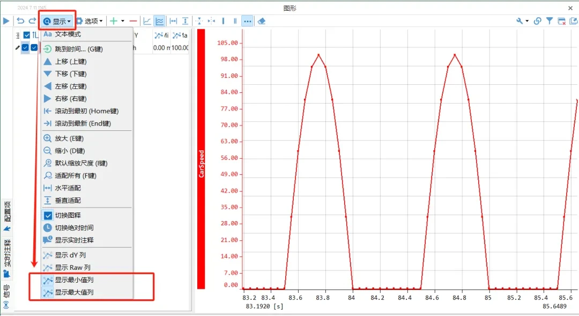
Task: Click the double vertical cursor bars icon
Action: [x=235, y=21]
